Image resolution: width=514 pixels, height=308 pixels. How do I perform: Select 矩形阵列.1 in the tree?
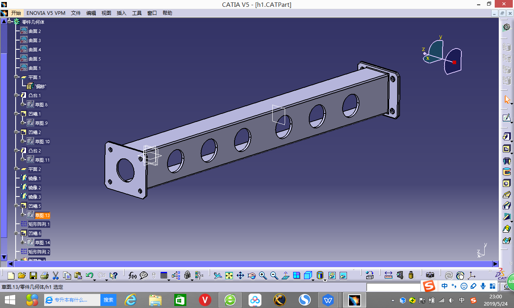(x=39, y=224)
